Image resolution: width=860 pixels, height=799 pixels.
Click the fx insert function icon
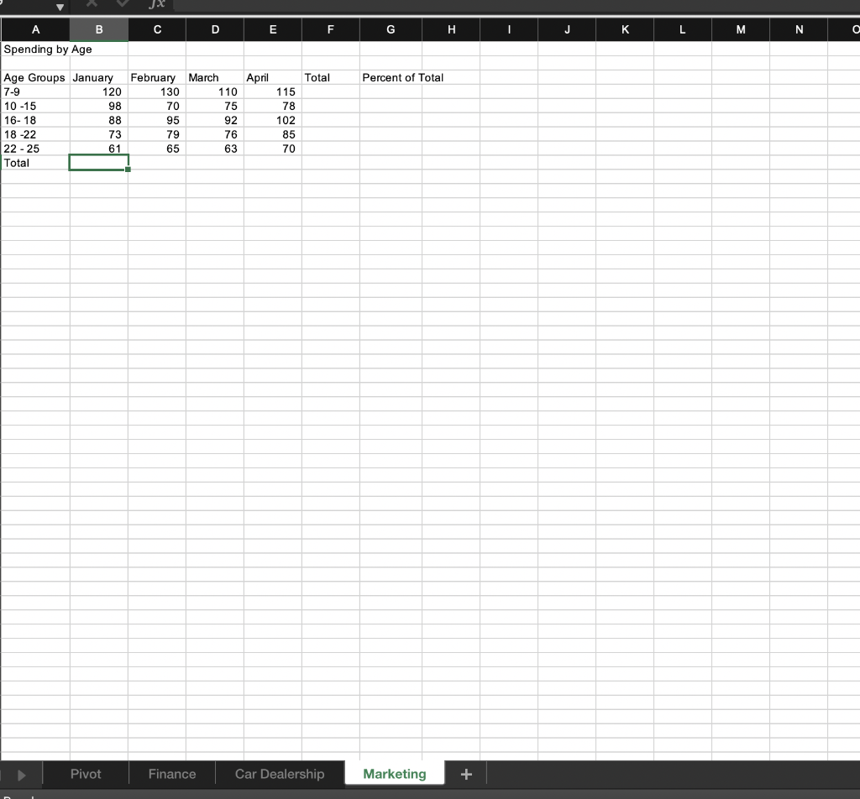pos(157,4)
